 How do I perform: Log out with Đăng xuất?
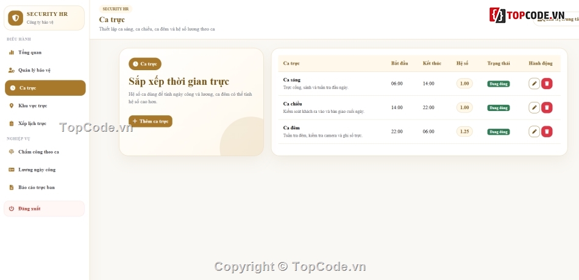point(44,209)
